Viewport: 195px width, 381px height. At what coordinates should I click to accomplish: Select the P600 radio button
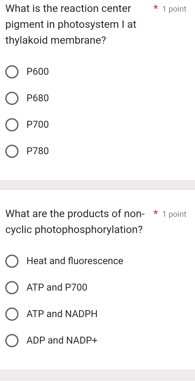tap(12, 72)
